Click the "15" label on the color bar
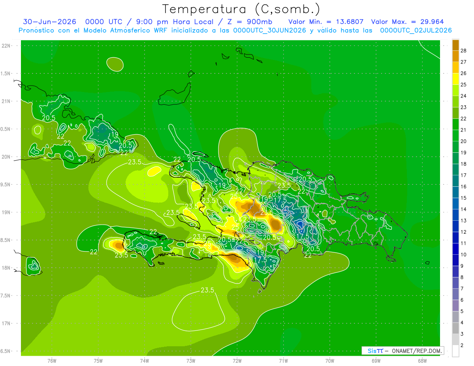The image size is (474, 366). (464, 198)
